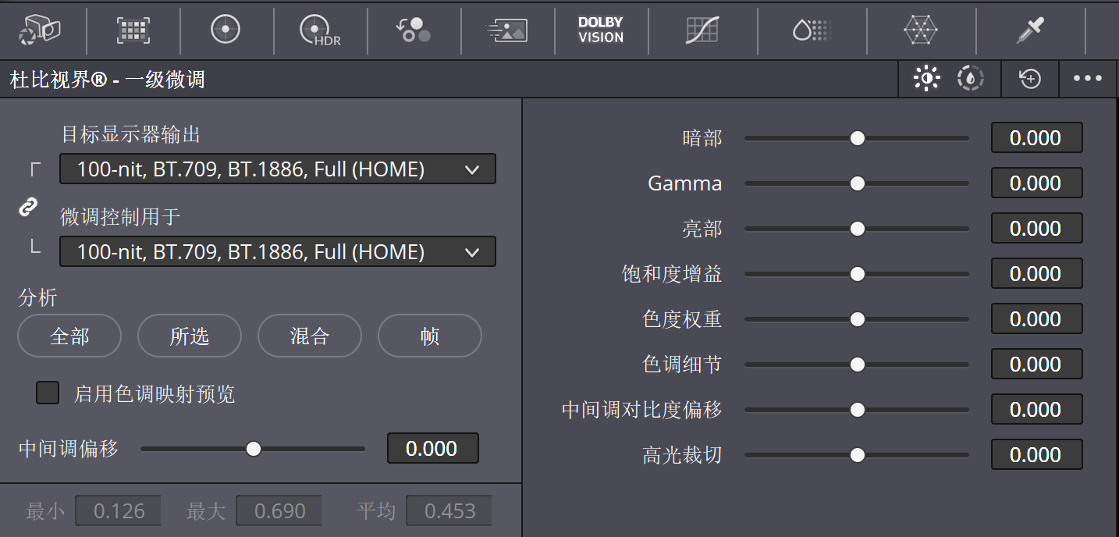Switch to secondary saturation trim mode
This screenshot has height=537, width=1119.
(970, 78)
